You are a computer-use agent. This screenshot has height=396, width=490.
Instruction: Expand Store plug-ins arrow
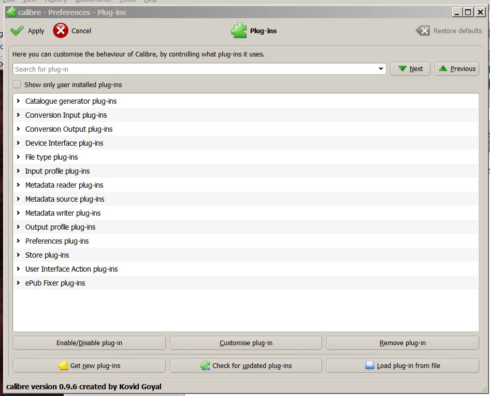18,254
